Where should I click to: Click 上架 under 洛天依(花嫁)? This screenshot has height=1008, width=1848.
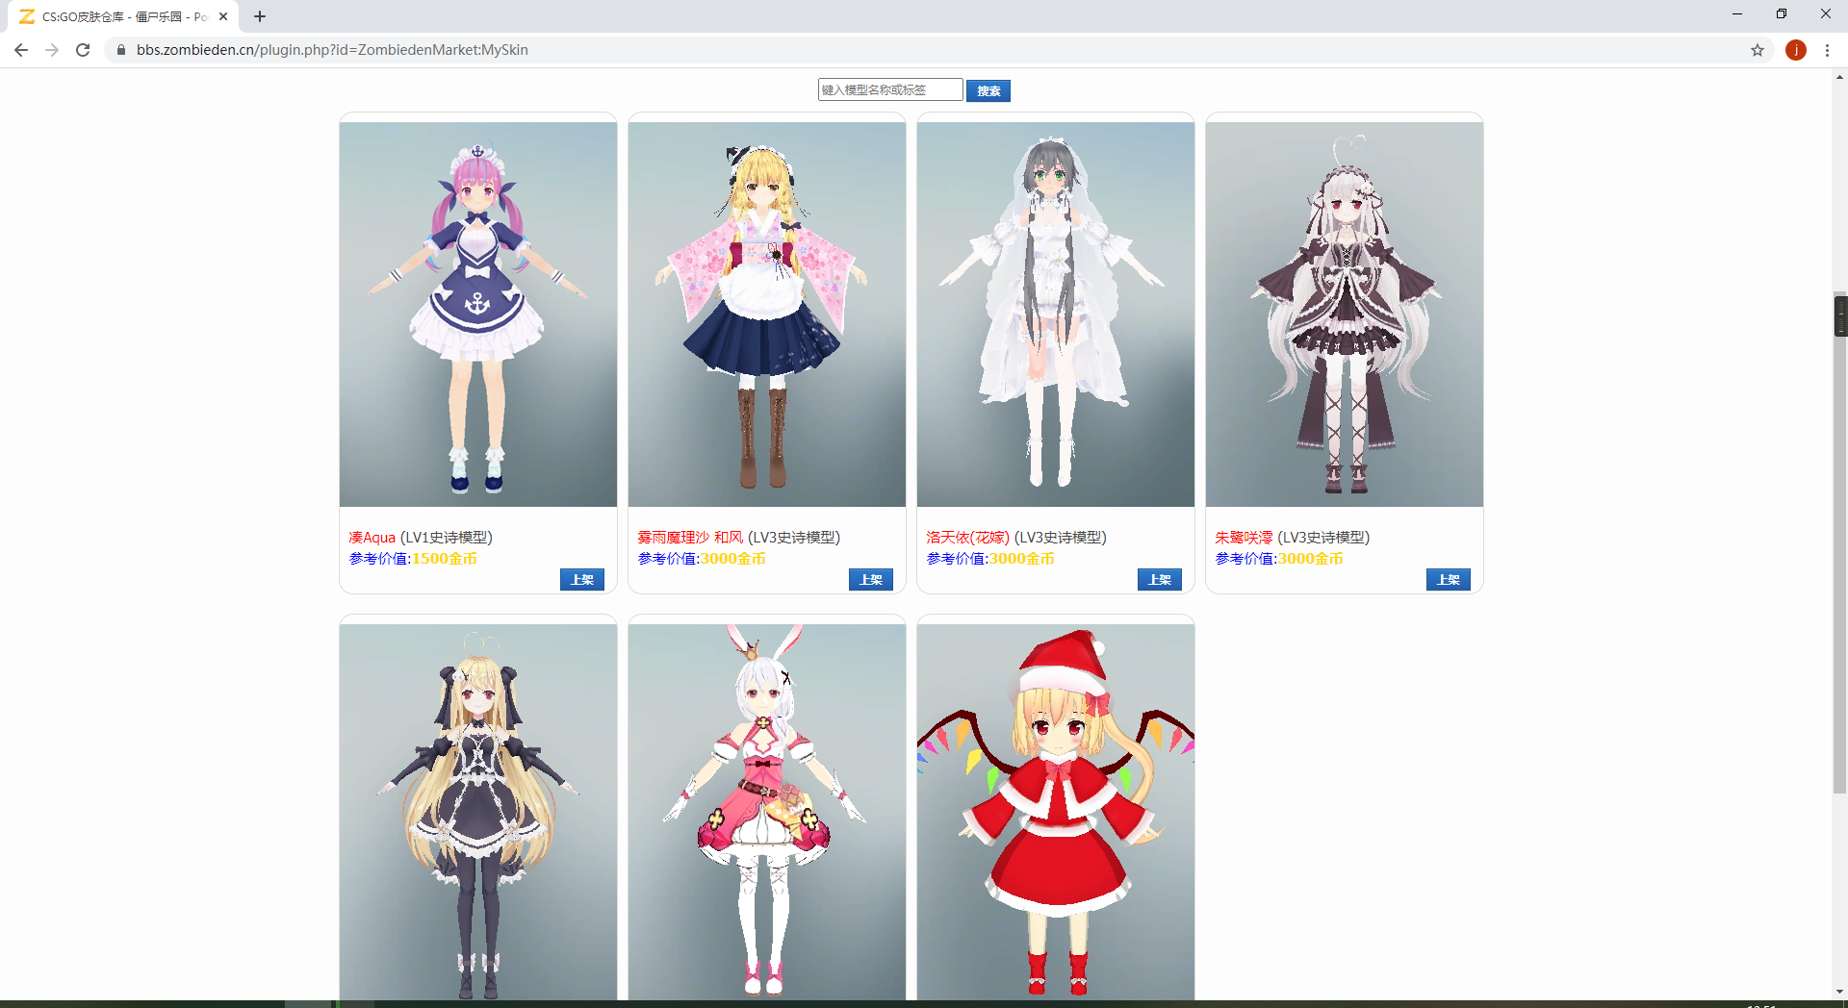[1159, 579]
